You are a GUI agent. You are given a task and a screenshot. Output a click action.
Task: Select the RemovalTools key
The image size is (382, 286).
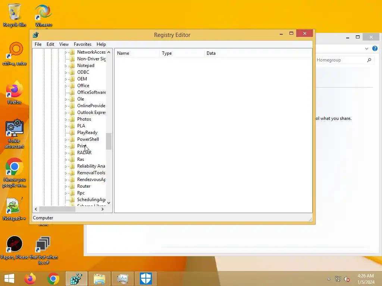pyautogui.click(x=91, y=173)
